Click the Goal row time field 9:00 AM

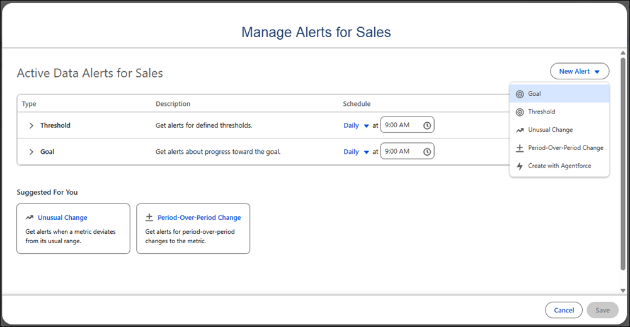click(407, 151)
